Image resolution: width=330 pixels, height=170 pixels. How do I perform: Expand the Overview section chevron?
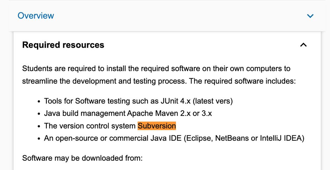[310, 16]
